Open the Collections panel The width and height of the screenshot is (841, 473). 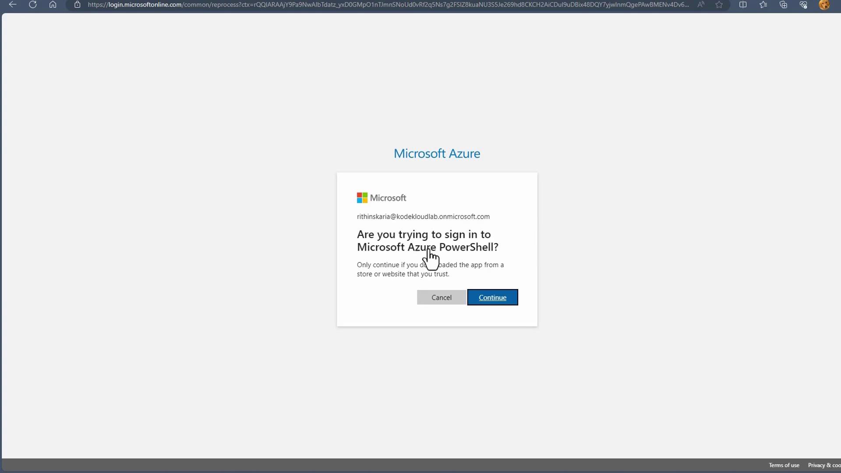click(x=783, y=5)
